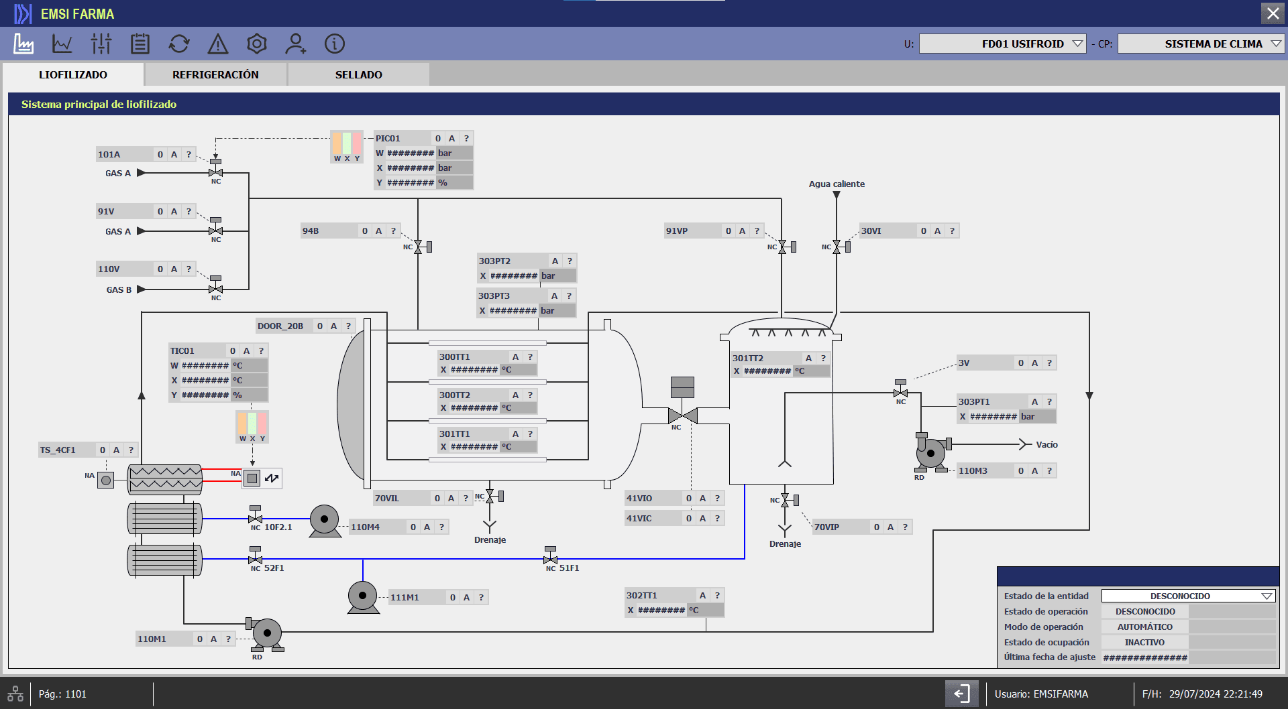Click the 30VI hot water valve symbol
The height and width of the screenshot is (709, 1288).
pyautogui.click(x=840, y=247)
